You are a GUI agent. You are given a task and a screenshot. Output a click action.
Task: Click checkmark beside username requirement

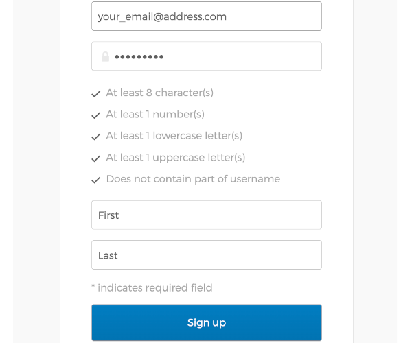tap(96, 180)
